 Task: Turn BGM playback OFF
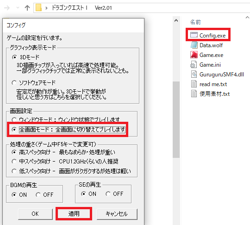38,195
